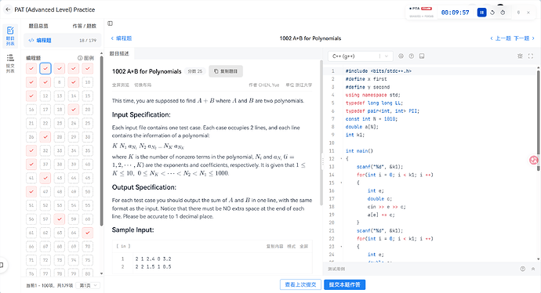
Task: Pin the timer widget
Action: (518, 13)
